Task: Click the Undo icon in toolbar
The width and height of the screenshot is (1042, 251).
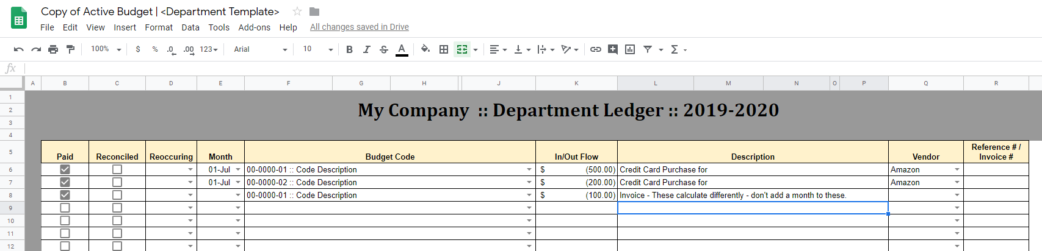Action: click(19, 49)
